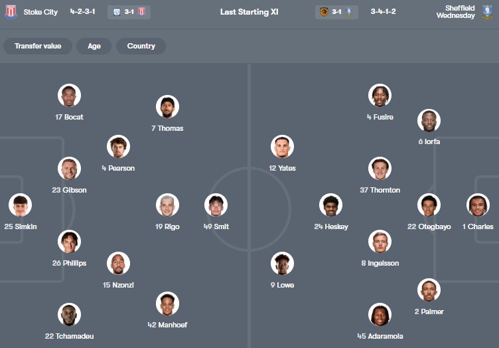499x348 pixels.
Task: Select Heskey's player avatar
Action: point(330,205)
